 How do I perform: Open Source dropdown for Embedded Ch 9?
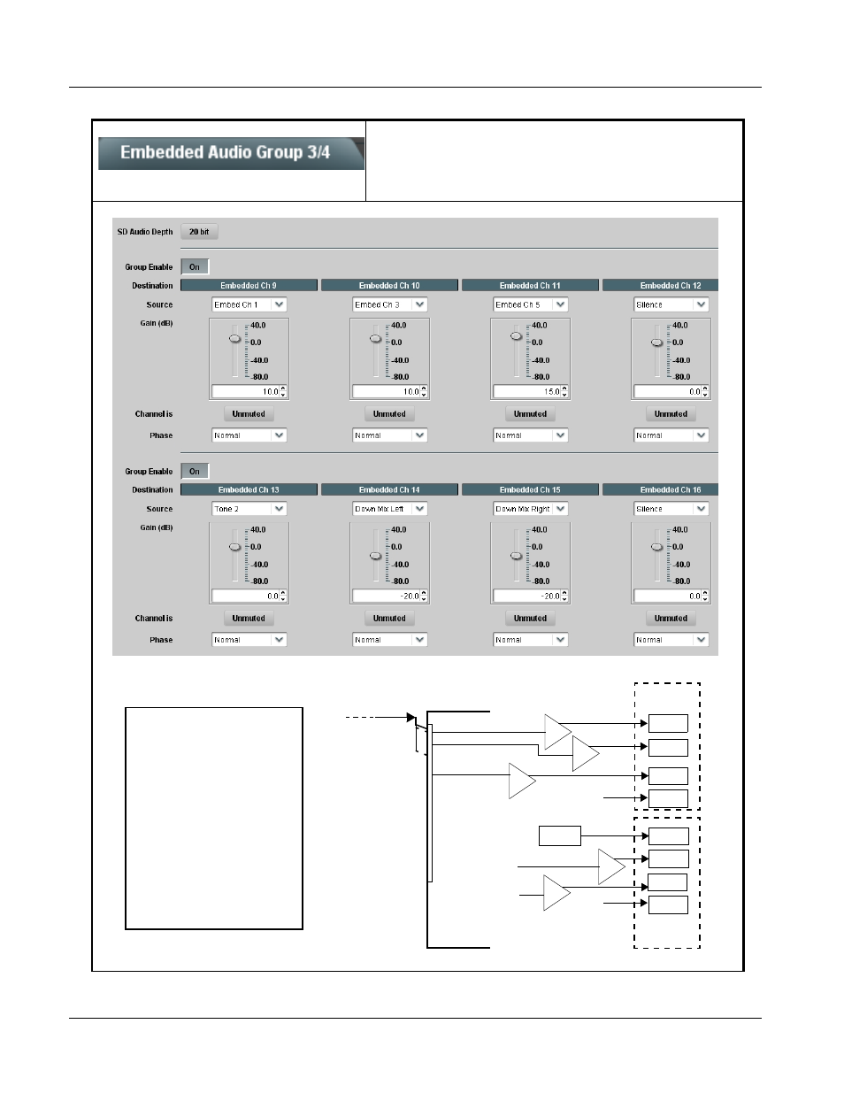249,304
